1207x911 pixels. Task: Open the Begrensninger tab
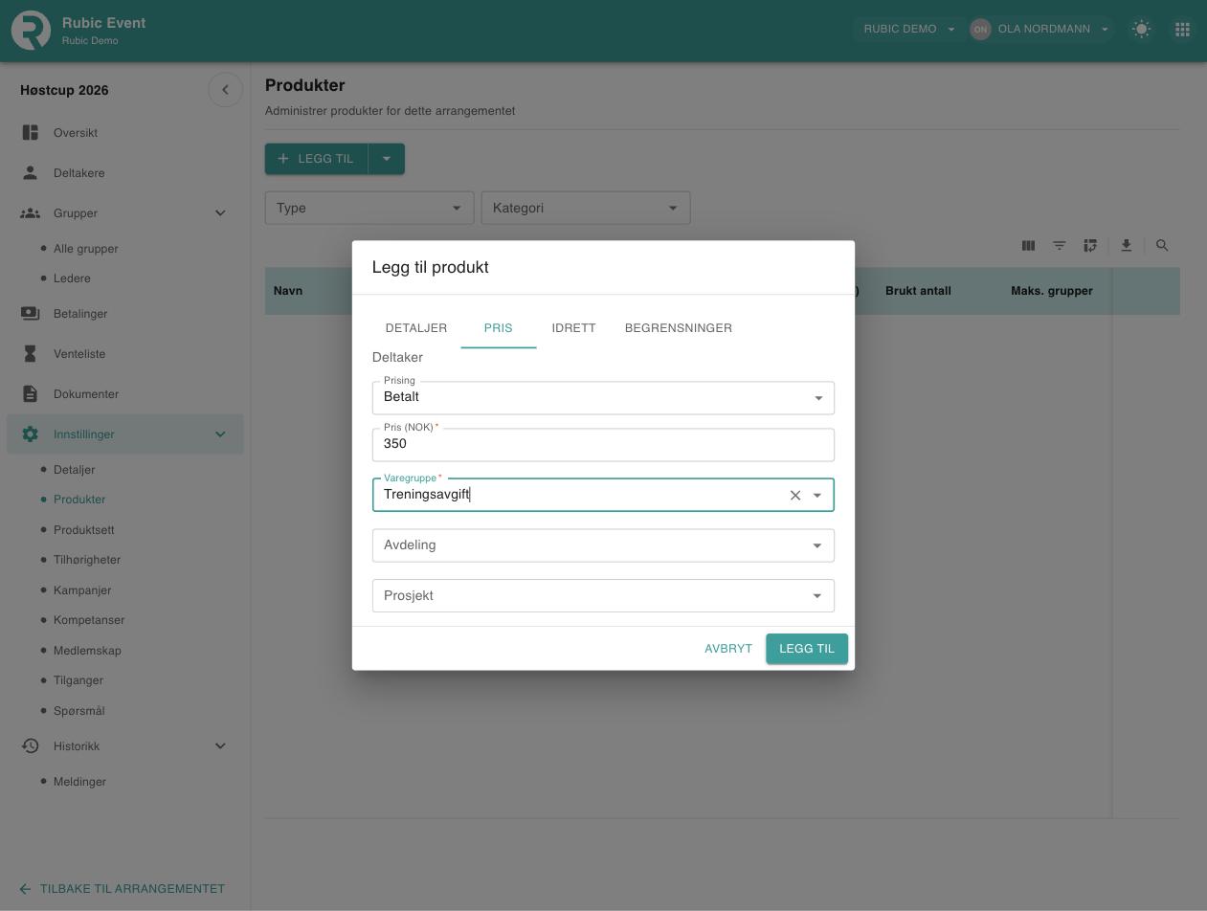(x=679, y=328)
